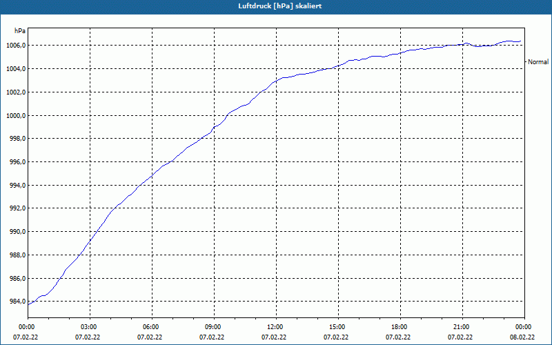The width and height of the screenshot is (552, 345).
Task: Click the 'hPa' unit label
Action: tap(20, 31)
